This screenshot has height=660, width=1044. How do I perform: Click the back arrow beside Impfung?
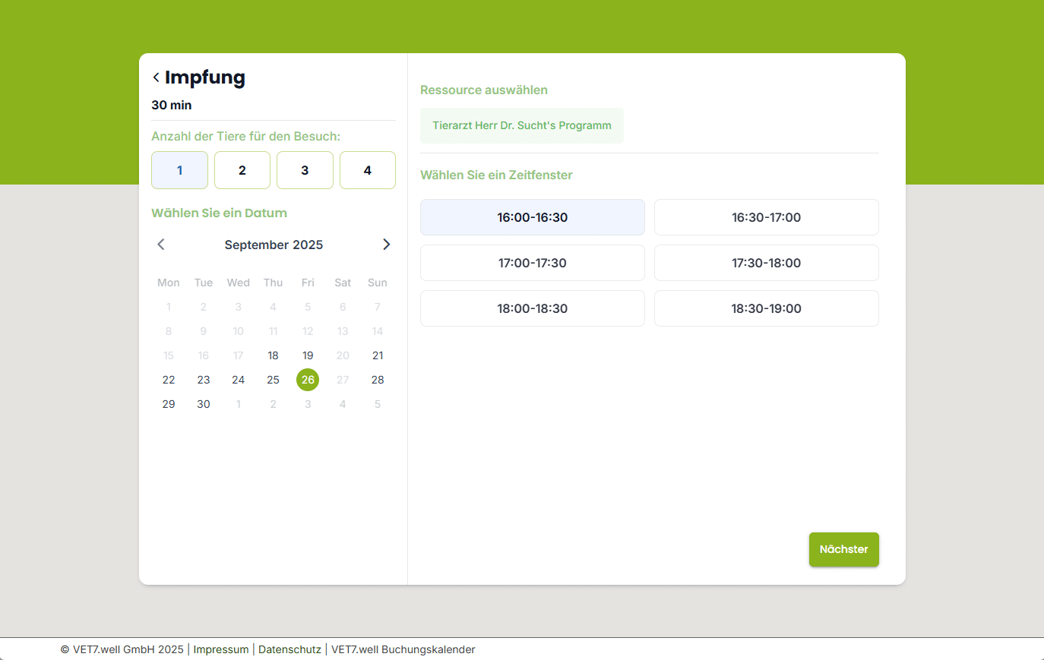[156, 77]
